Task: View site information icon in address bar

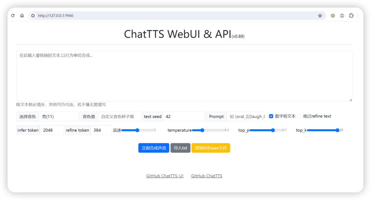Action: tap(33, 15)
